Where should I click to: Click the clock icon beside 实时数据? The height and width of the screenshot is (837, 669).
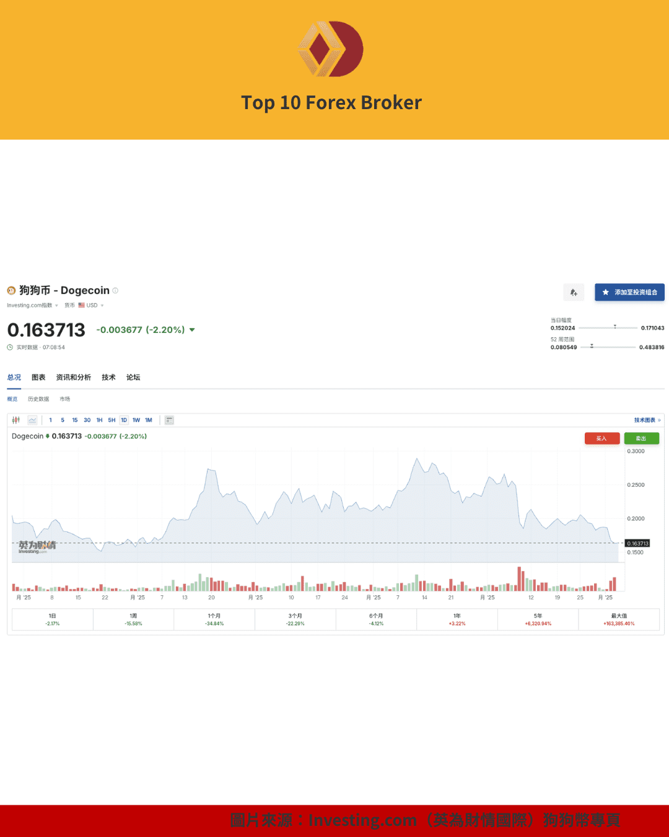tap(10, 347)
